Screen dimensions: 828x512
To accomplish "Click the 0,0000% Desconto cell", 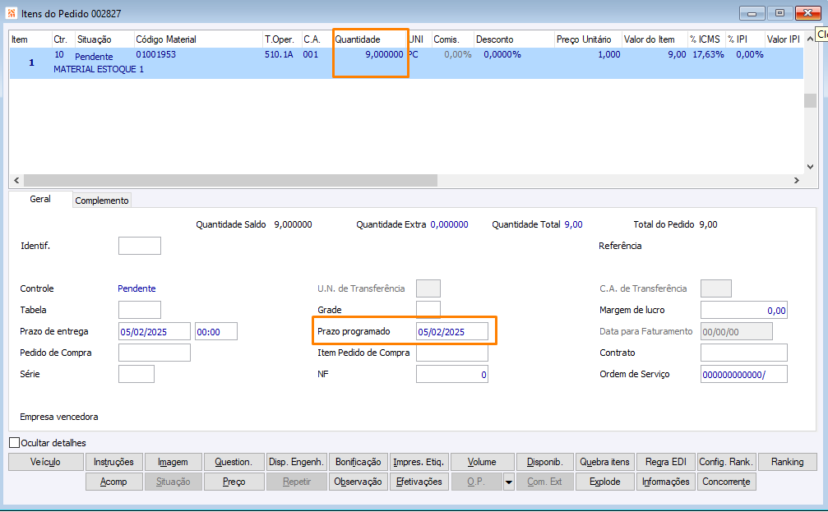I will pyautogui.click(x=502, y=54).
